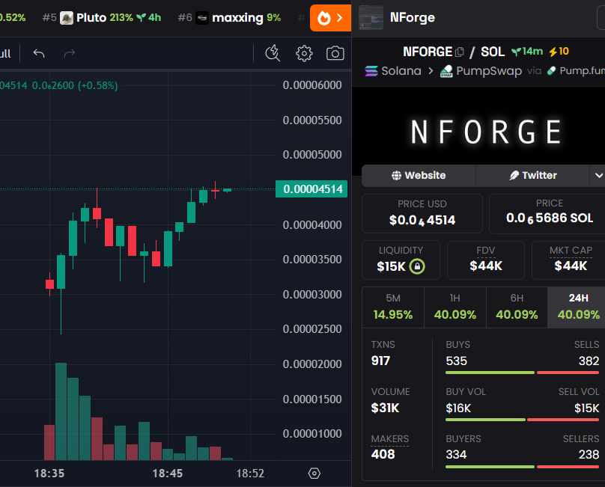605x487 pixels.
Task: Click the Solana chain icon in breadcrumb
Action: 371,71
